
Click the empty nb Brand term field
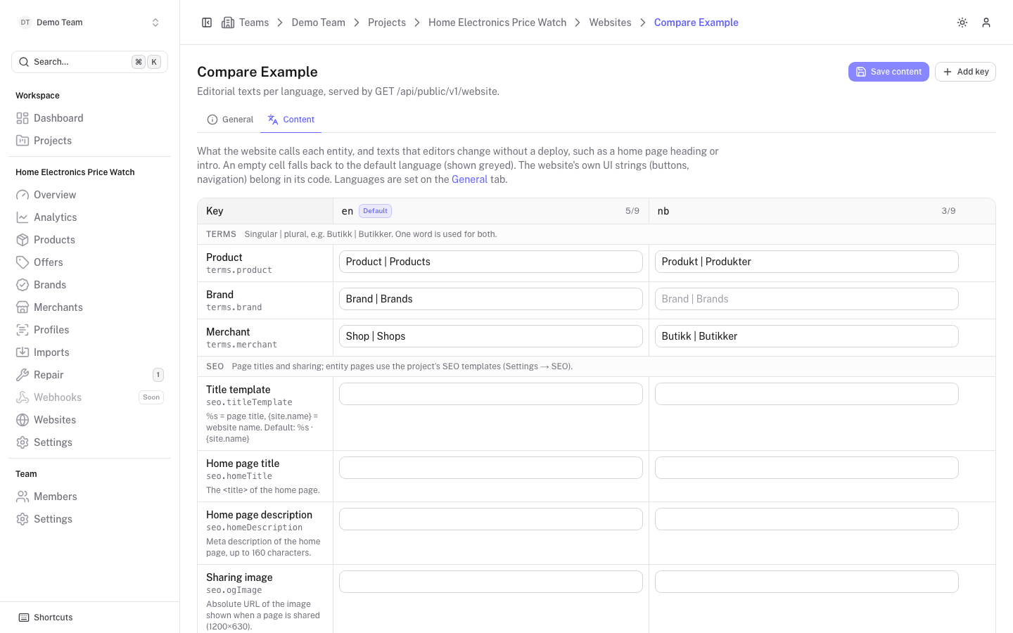(x=807, y=299)
